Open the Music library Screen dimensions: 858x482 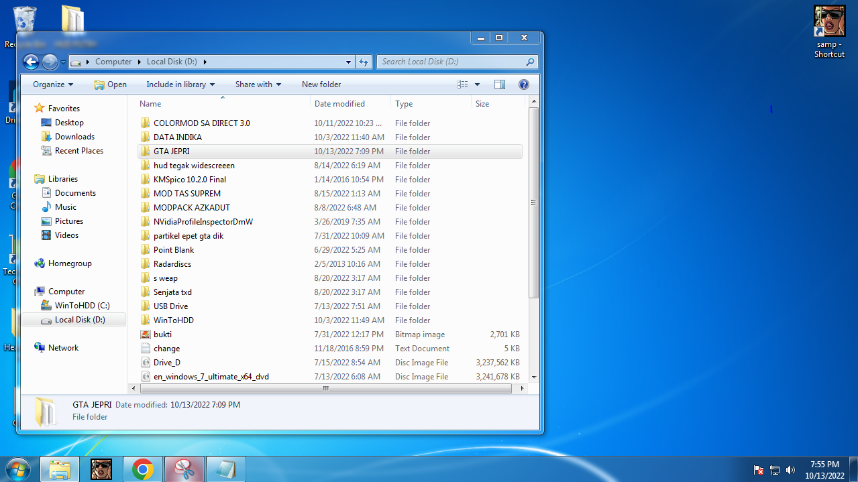pos(66,207)
